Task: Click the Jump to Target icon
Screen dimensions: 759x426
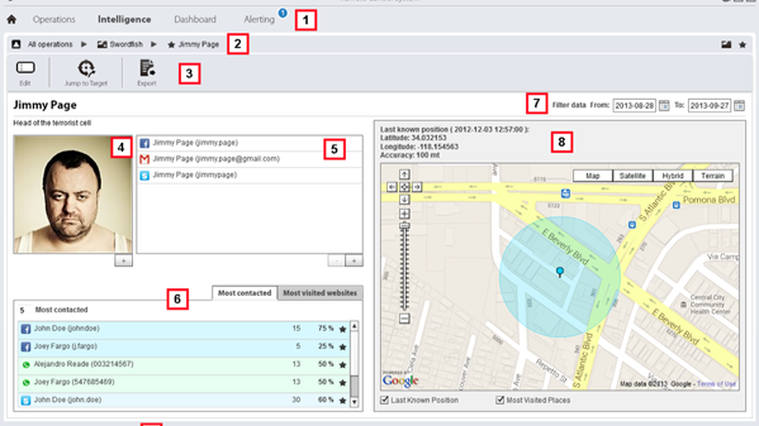Action: tap(86, 69)
